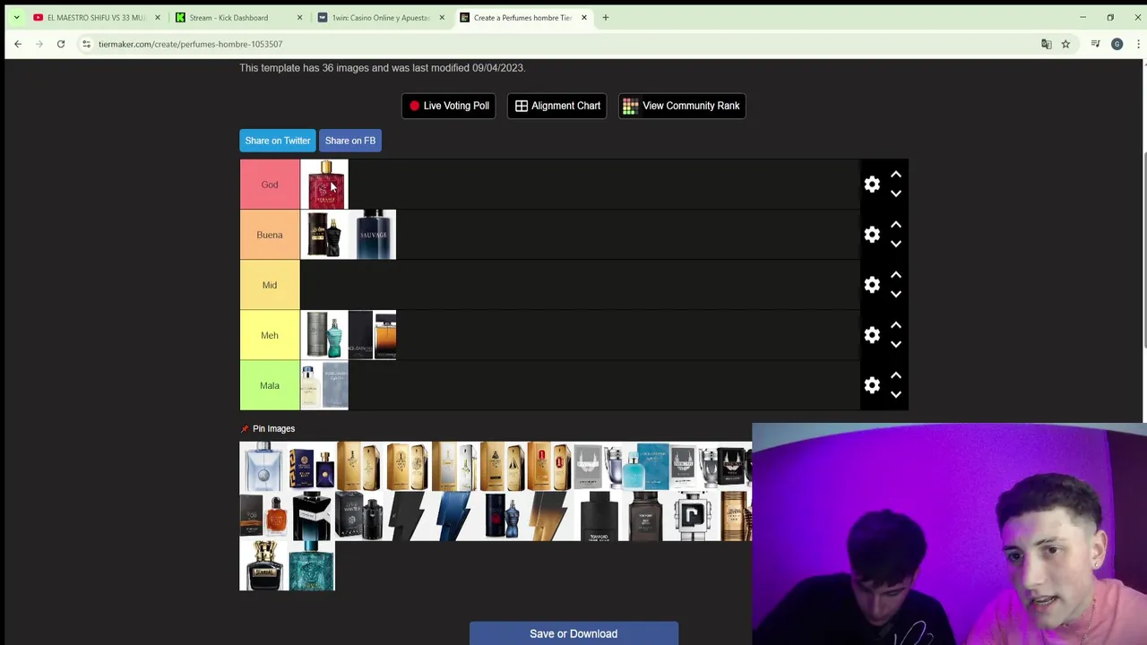Bookmark this page with the star
Image resolution: width=1147 pixels, height=645 pixels.
pos(1065,44)
